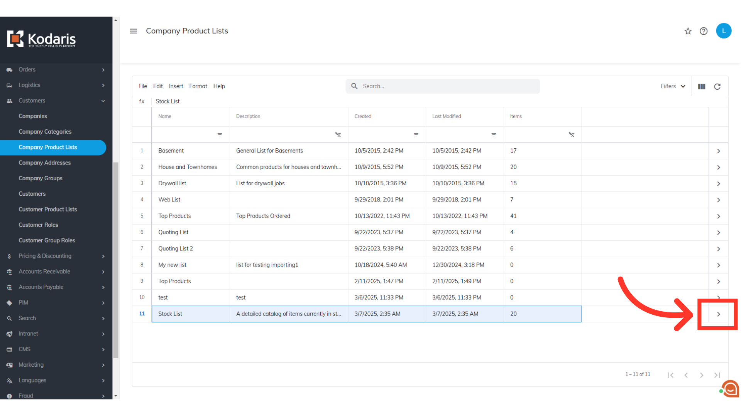Screen dimensions: 741x416
Task: Open filter for Name column
Action: pyautogui.click(x=220, y=135)
